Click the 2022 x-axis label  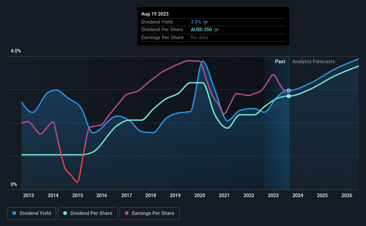tap(249, 195)
